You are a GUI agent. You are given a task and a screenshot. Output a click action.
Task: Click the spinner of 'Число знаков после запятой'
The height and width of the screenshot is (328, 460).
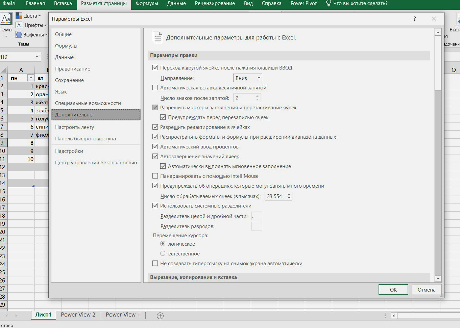(x=257, y=98)
